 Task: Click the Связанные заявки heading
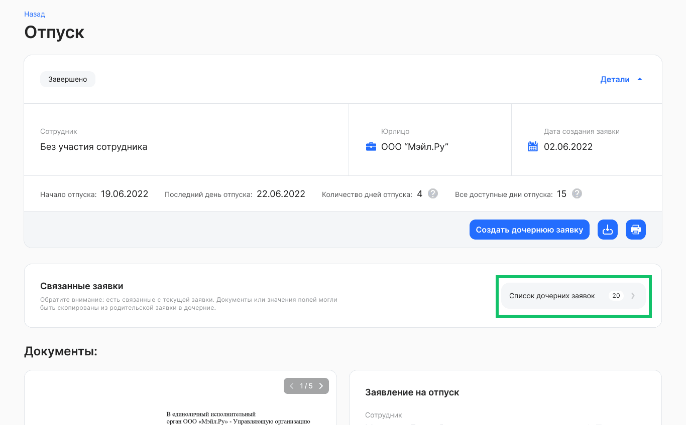(x=82, y=286)
